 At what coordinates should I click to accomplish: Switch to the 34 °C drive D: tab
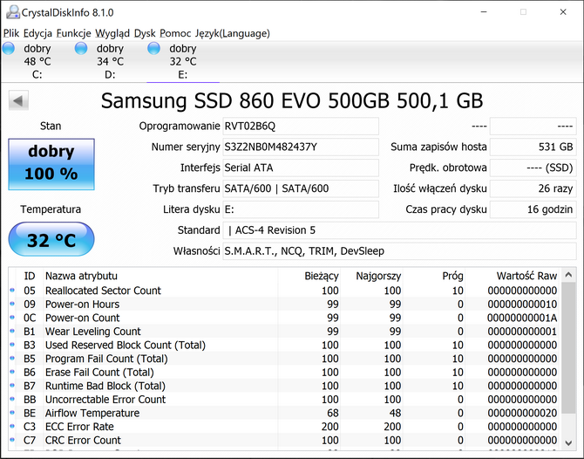[110, 61]
